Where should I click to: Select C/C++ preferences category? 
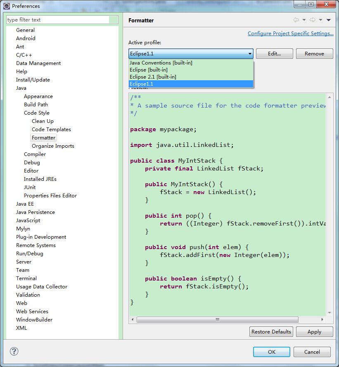(24, 55)
